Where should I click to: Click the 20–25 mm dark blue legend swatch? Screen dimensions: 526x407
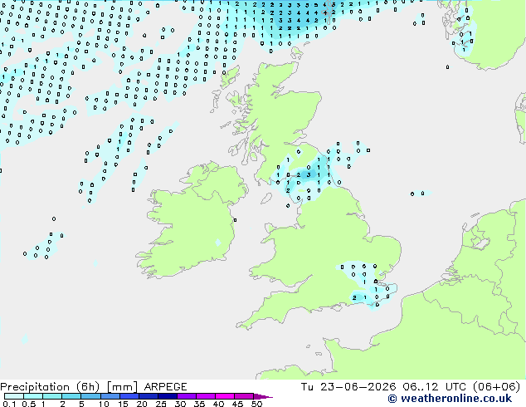tap(149, 396)
